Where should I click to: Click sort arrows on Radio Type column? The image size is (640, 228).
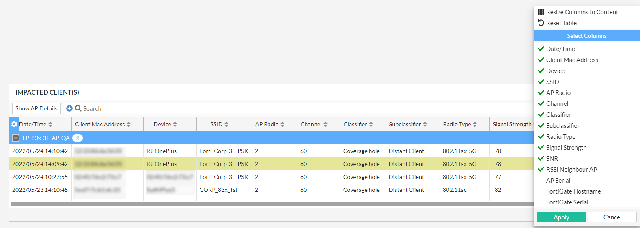tap(475, 124)
